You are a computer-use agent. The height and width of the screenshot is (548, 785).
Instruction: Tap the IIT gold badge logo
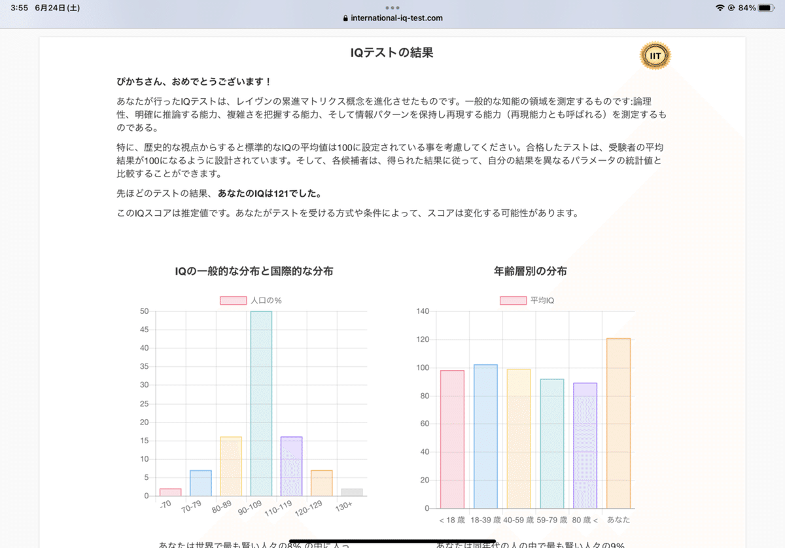(x=655, y=56)
